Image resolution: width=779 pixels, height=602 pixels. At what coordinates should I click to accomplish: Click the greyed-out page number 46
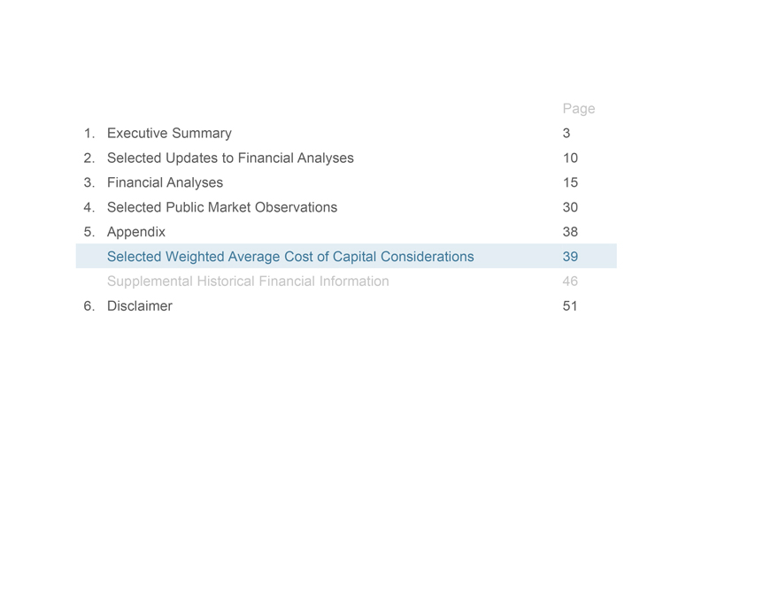(x=570, y=282)
